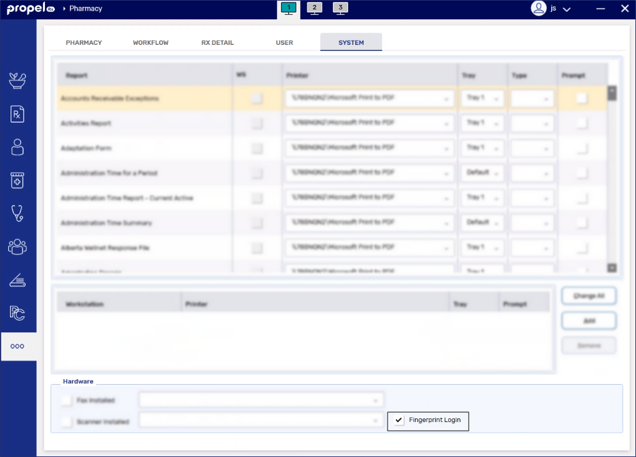The width and height of the screenshot is (636, 457).
Task: Click the report list scrollbar down arrow
Action: point(612,267)
